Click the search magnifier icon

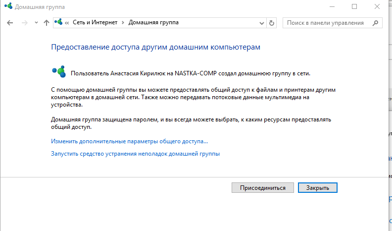click(375, 23)
